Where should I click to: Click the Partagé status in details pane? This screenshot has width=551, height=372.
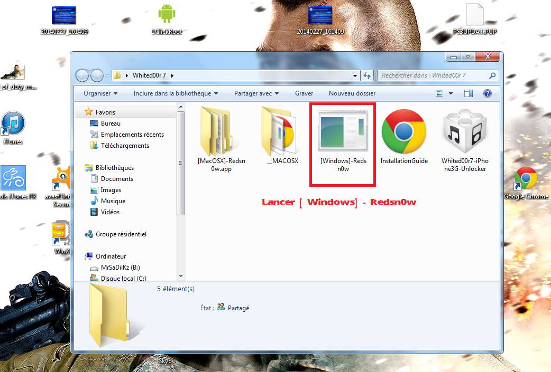click(238, 308)
